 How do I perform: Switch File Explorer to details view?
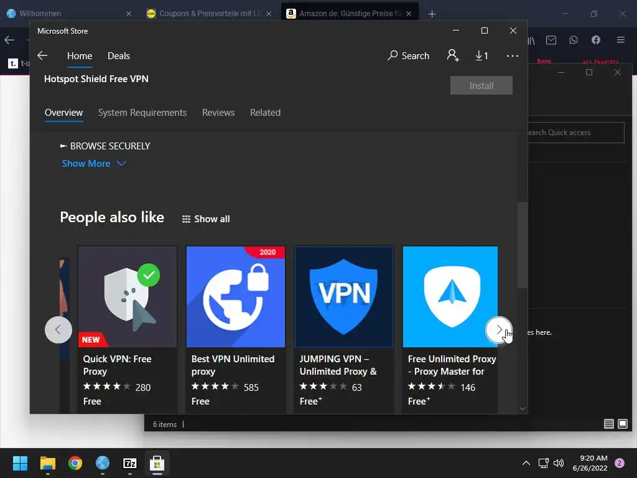tap(608, 424)
